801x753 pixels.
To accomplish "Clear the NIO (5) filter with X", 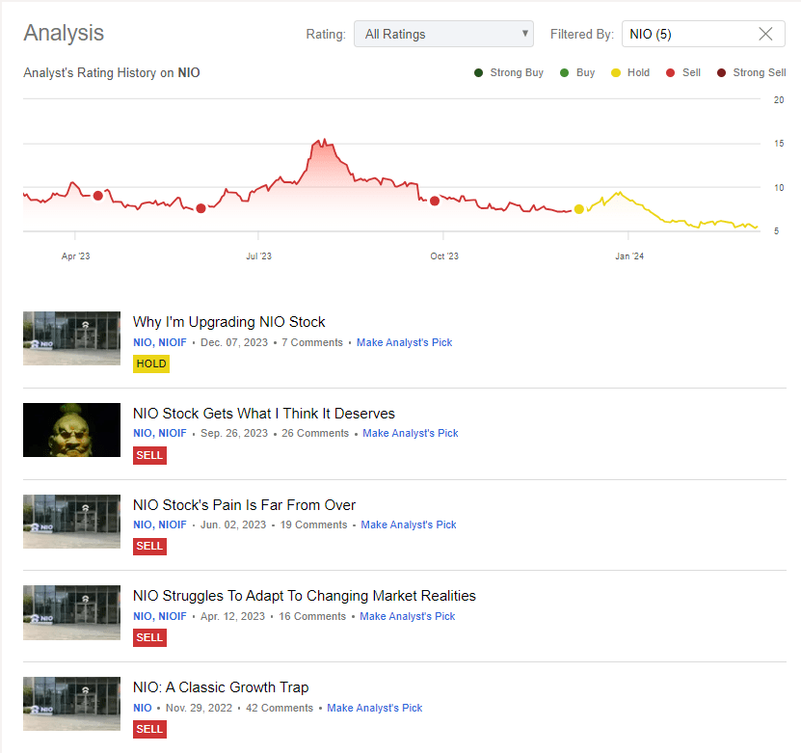I will tap(765, 34).
